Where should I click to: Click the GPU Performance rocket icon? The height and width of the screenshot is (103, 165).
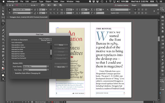coord(61,5)
